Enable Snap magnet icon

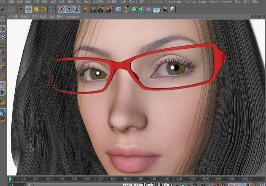pos(3,102)
